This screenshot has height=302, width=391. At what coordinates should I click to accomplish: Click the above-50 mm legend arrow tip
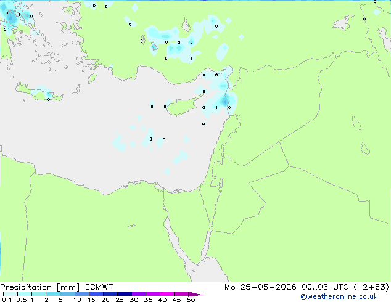(x=196, y=295)
